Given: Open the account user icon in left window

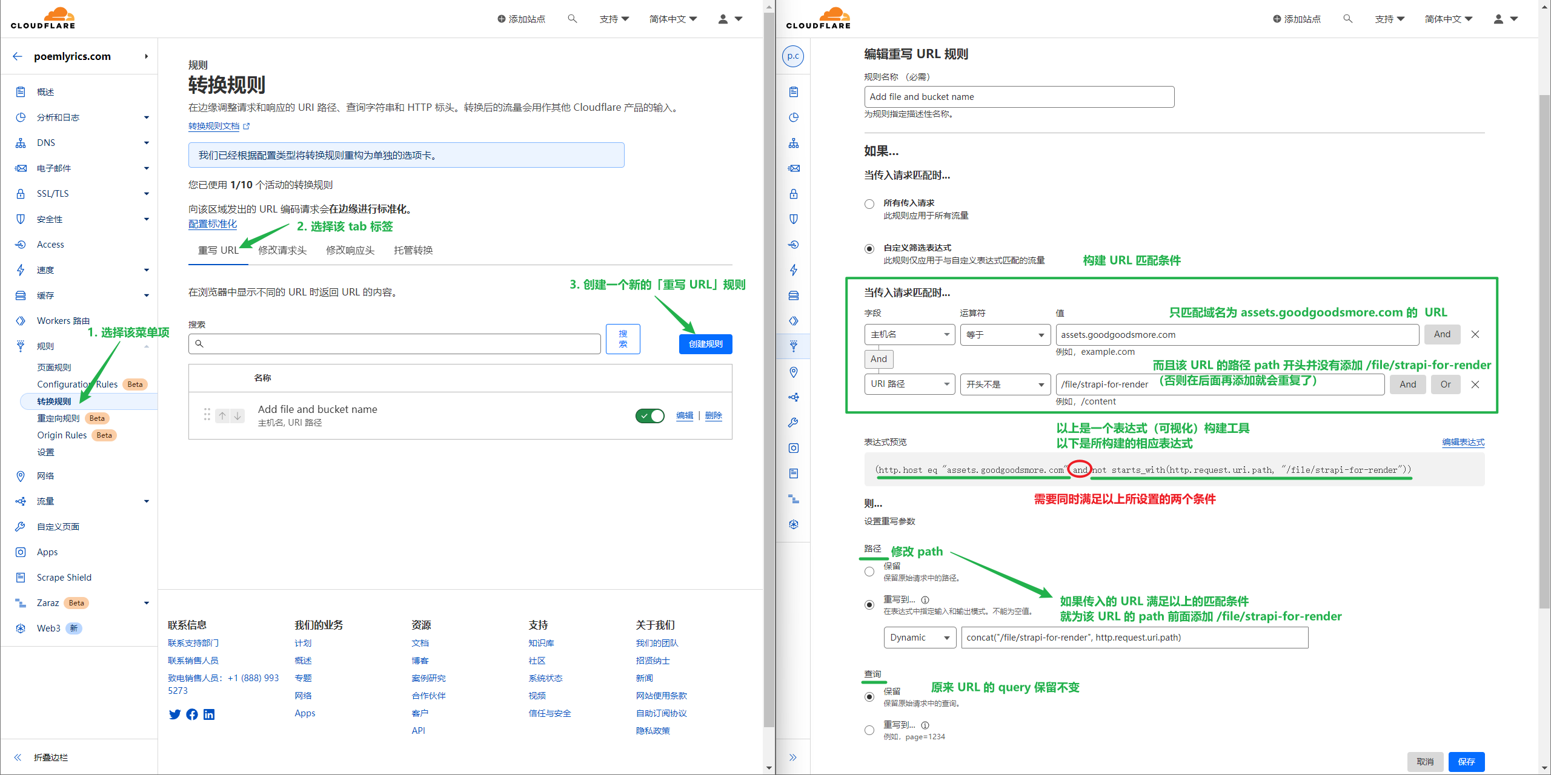Looking at the screenshot, I should (723, 19).
